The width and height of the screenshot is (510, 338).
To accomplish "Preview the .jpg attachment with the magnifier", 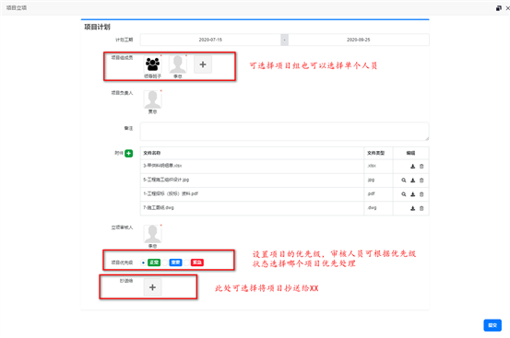I will [404, 181].
